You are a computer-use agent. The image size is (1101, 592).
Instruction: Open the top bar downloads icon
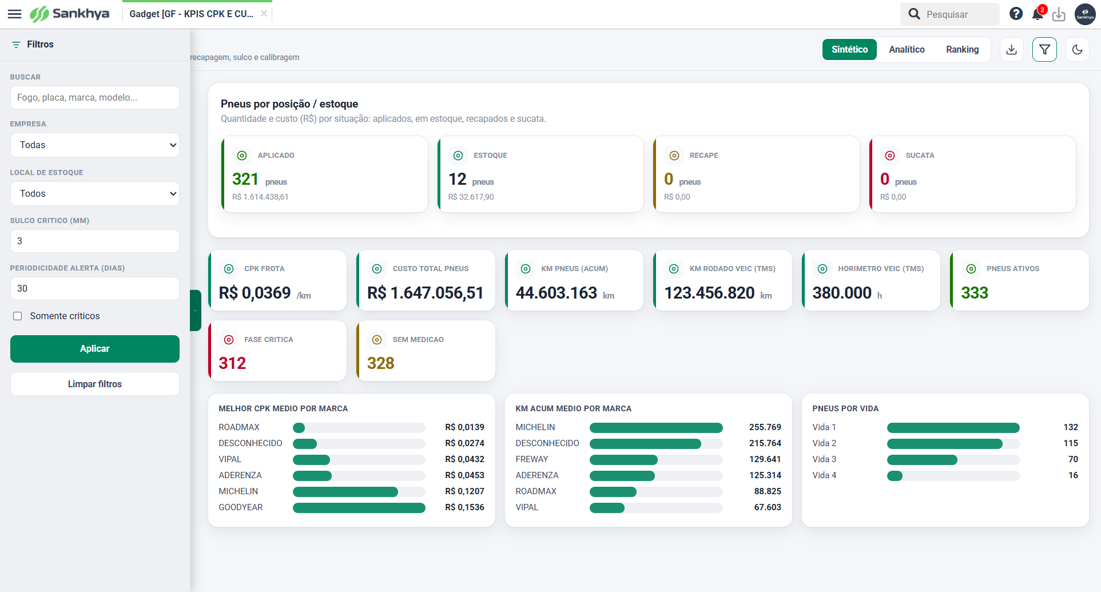point(1059,14)
